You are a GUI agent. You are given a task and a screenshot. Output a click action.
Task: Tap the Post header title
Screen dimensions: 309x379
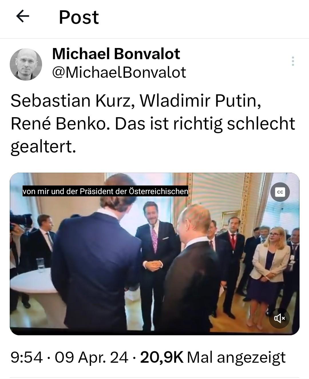click(x=79, y=17)
